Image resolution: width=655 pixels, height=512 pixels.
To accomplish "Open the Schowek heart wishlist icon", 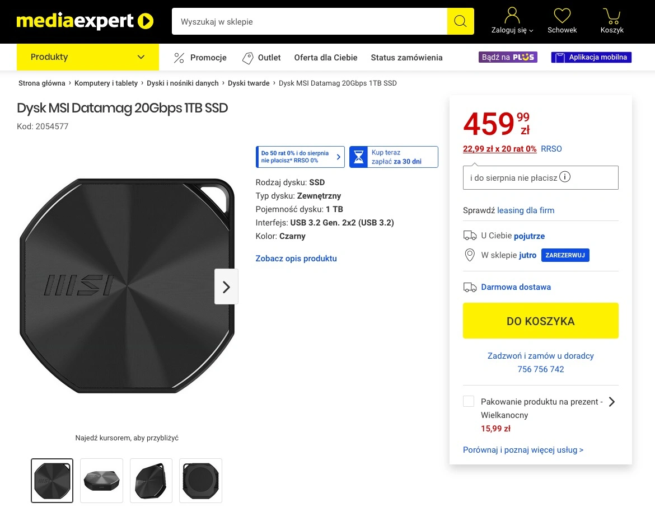I will click(x=562, y=16).
